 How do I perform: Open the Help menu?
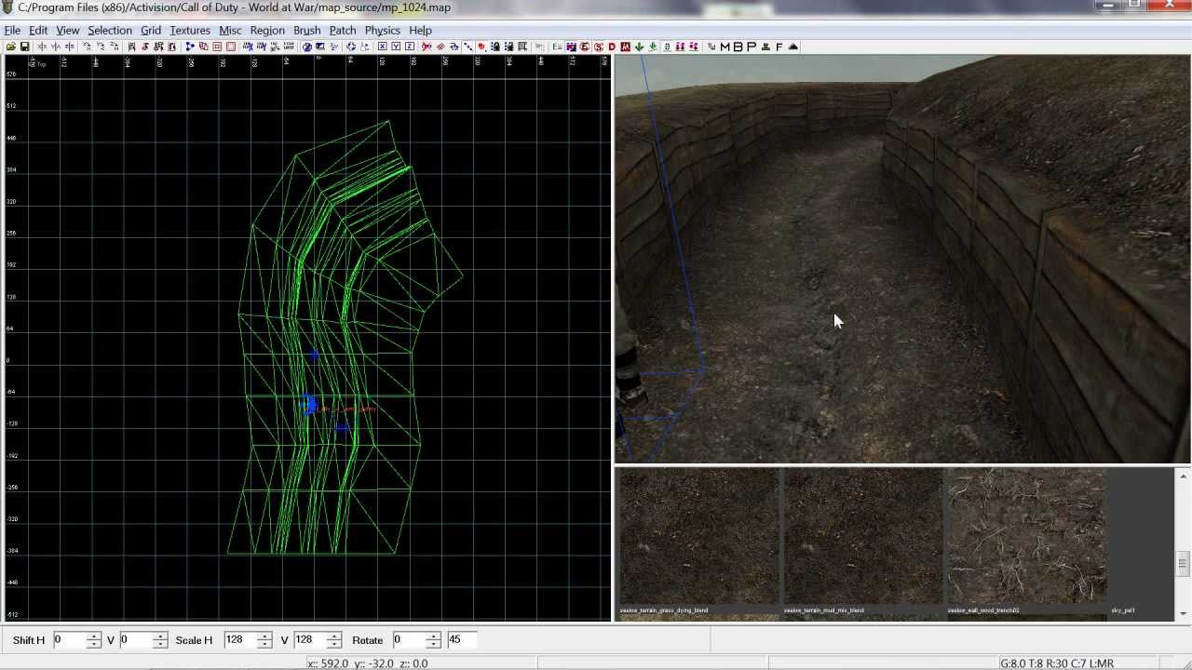[420, 30]
